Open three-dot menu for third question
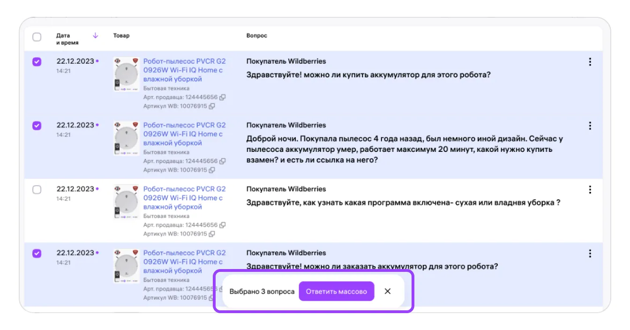The image size is (630, 330). [590, 190]
